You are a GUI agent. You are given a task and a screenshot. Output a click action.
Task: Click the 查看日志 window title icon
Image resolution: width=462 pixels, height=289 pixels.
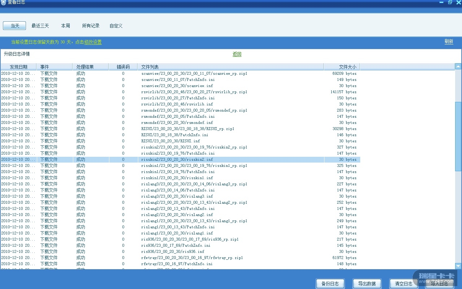[4, 2]
